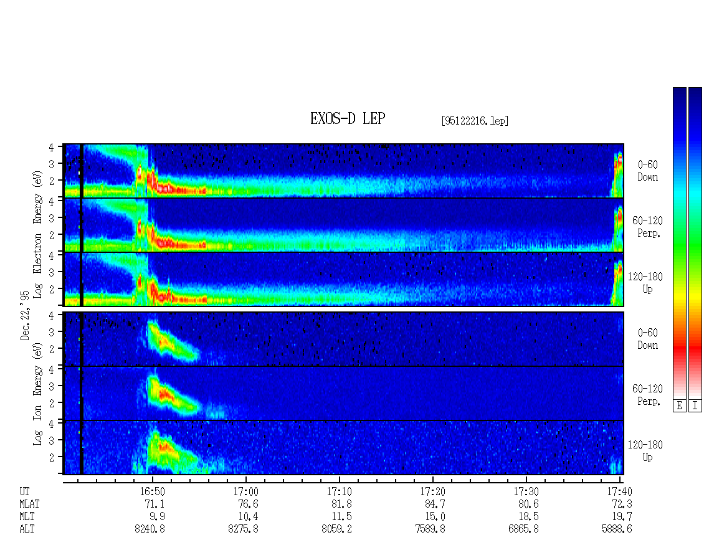Click the boxed I label under the color bar
Viewport: 704px width, 545px height.
tap(695, 406)
